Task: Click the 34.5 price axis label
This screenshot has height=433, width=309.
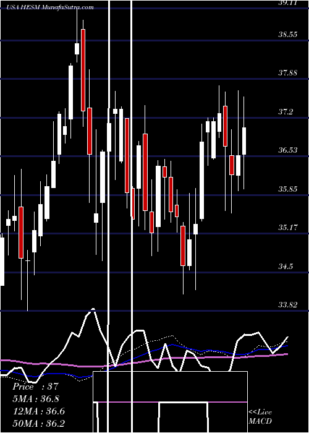Action: click(286, 267)
